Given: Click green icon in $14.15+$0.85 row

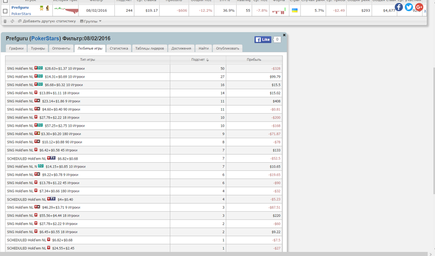Looking at the screenshot, I should pos(41,166).
